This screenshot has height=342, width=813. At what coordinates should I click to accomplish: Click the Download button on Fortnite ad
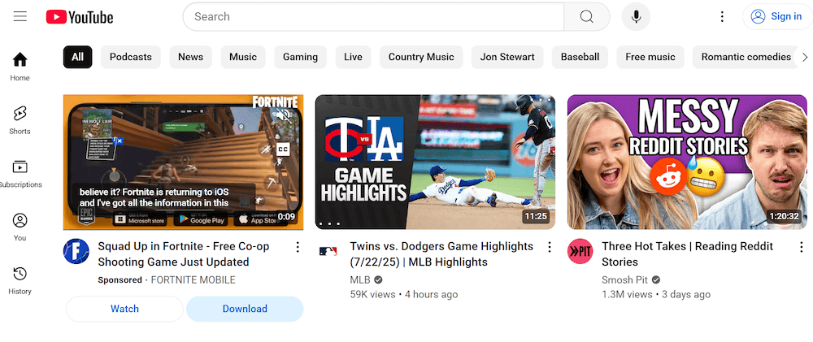pos(245,309)
